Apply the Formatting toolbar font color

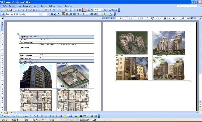pos(111,14)
